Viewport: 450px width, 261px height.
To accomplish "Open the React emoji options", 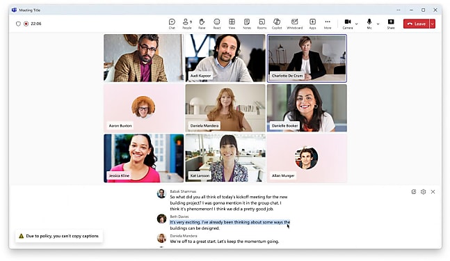I will point(217,24).
